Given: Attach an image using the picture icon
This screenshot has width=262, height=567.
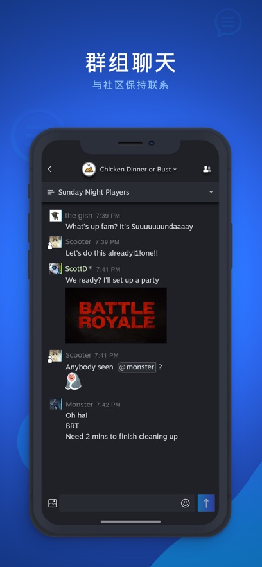Looking at the screenshot, I should point(53,503).
